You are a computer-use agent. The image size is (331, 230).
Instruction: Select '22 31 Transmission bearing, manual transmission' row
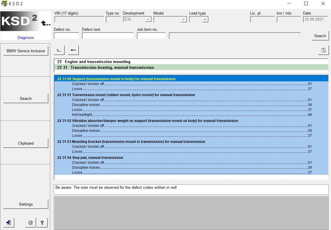(x=191, y=68)
